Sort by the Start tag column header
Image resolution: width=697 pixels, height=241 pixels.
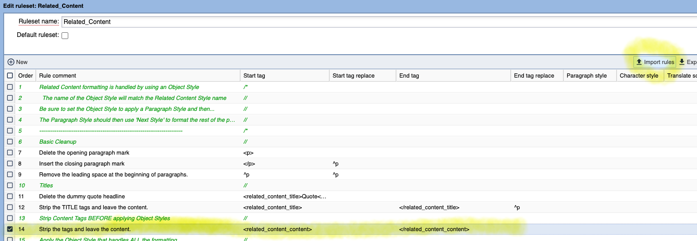(x=254, y=76)
